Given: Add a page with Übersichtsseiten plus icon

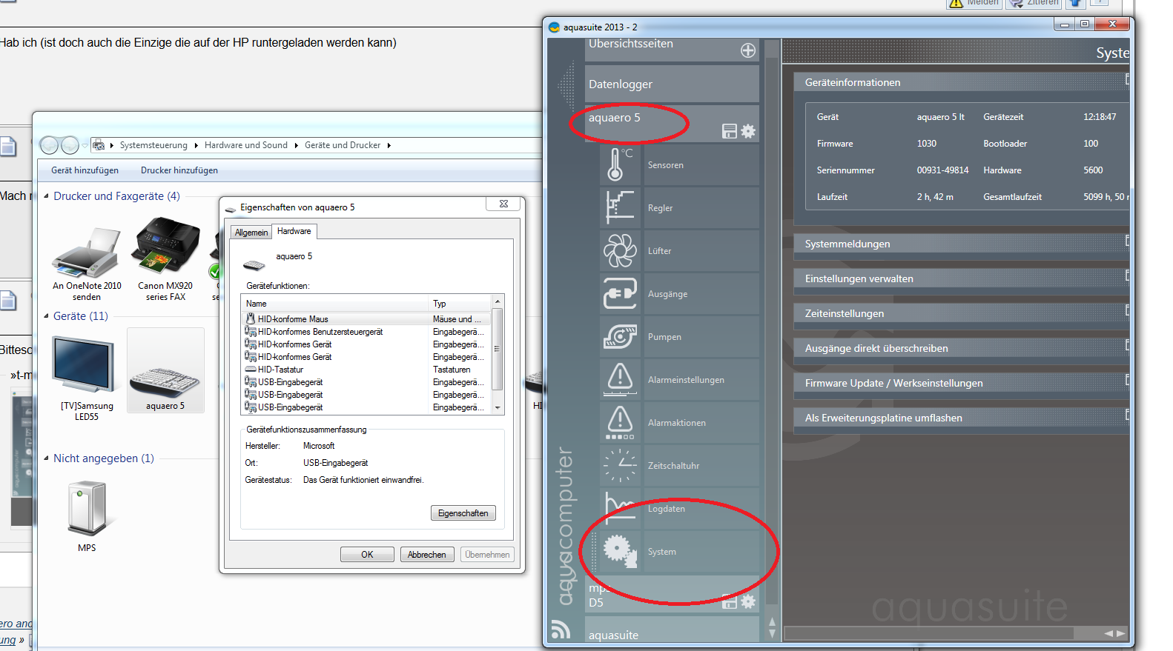Looking at the screenshot, I should 747,50.
